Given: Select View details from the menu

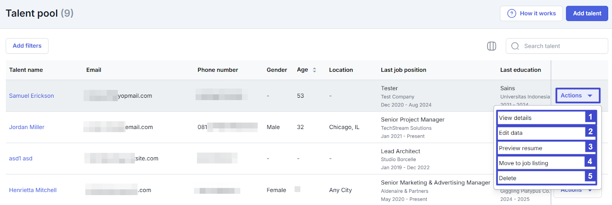Looking at the screenshot, I should pyautogui.click(x=541, y=118).
